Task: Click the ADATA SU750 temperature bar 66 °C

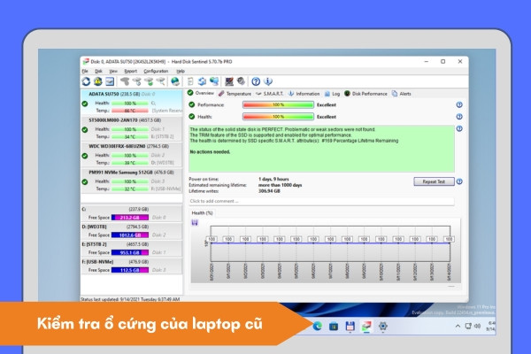Action: (130, 111)
